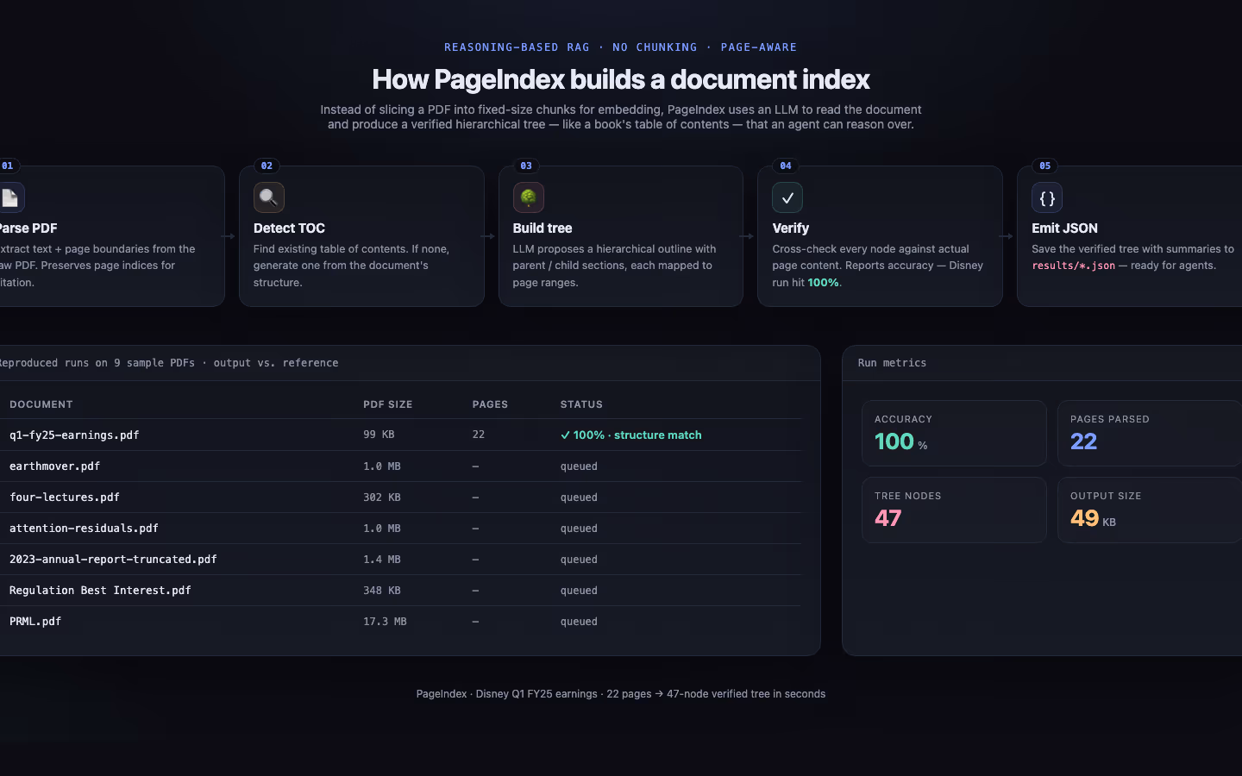
Task: Click 1.4 MB size cell
Action: pos(382,559)
